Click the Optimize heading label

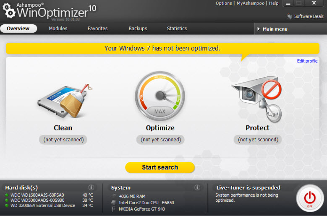click(160, 128)
